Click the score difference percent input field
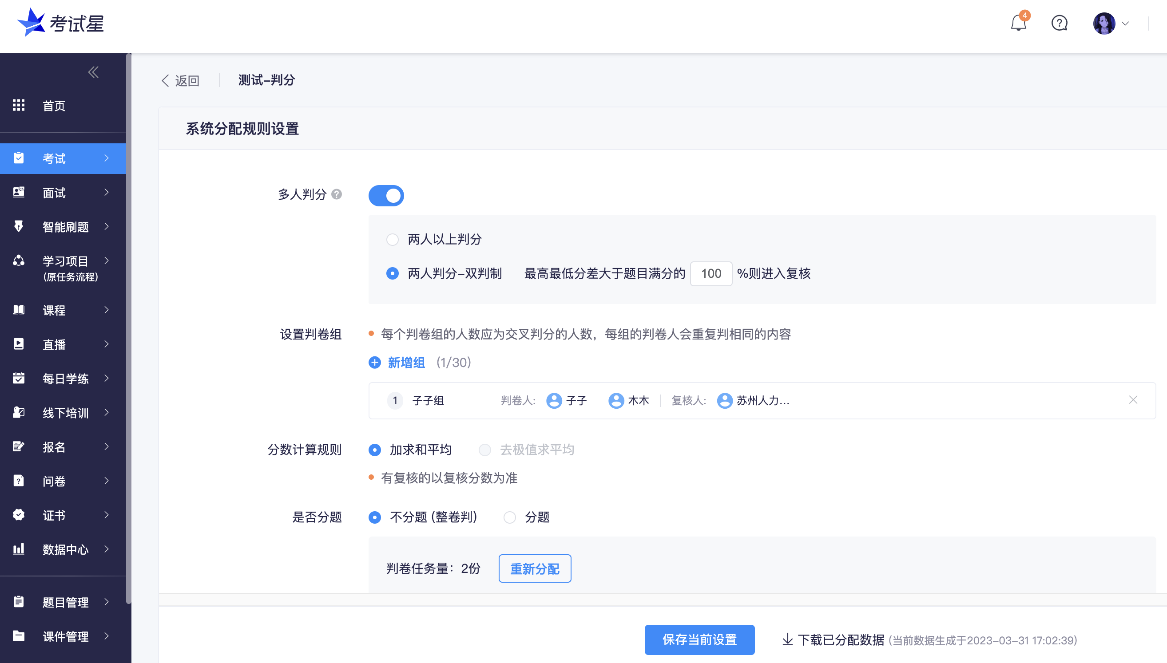This screenshot has width=1167, height=663. pos(711,274)
